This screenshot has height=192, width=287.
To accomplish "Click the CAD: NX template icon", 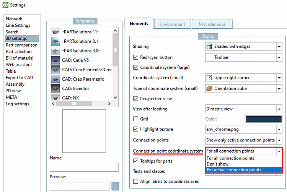I will (56, 98).
